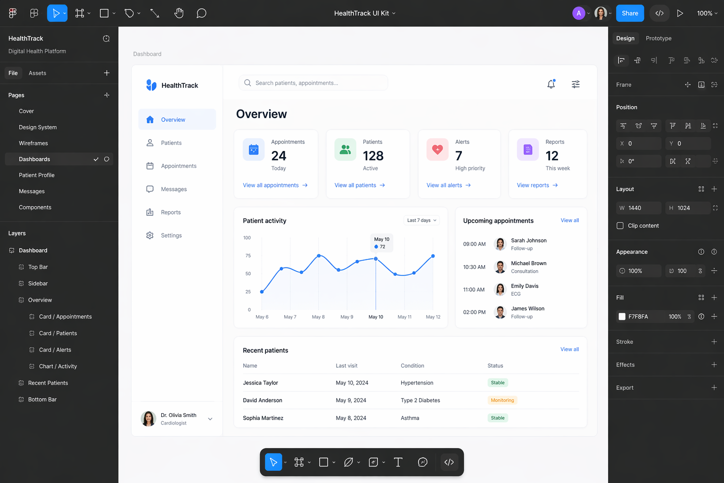Select the Text tool in bottom toolbar

pyautogui.click(x=398, y=462)
